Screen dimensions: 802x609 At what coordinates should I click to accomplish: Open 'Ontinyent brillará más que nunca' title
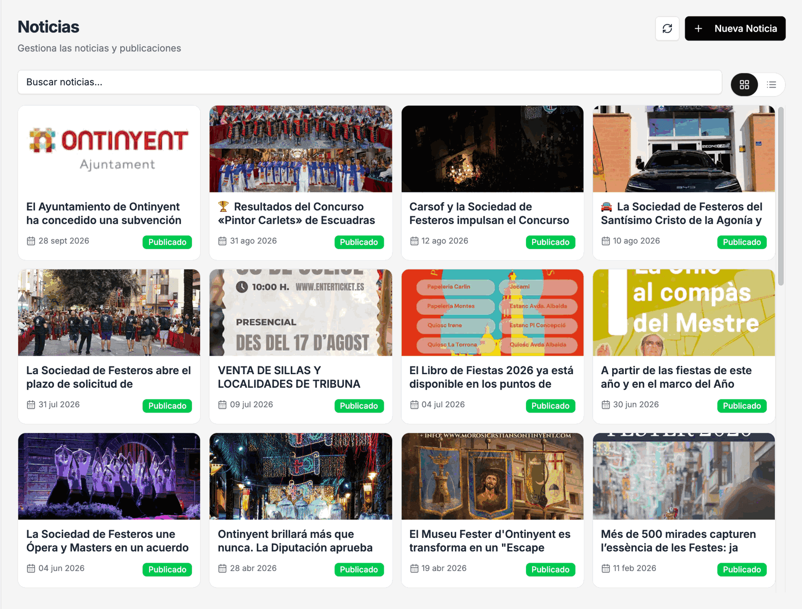pos(295,541)
